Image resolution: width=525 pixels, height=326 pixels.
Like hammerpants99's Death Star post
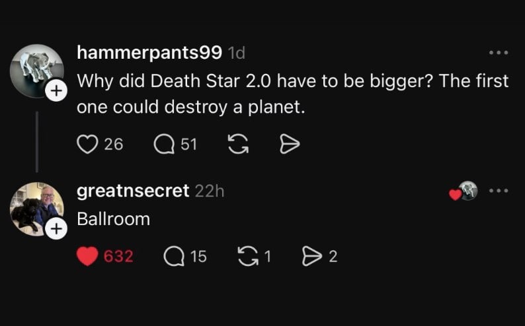[x=87, y=144]
